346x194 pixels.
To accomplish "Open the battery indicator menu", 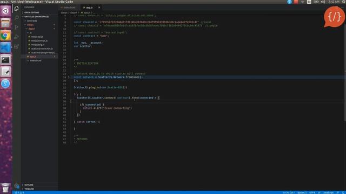I will 316,2.
